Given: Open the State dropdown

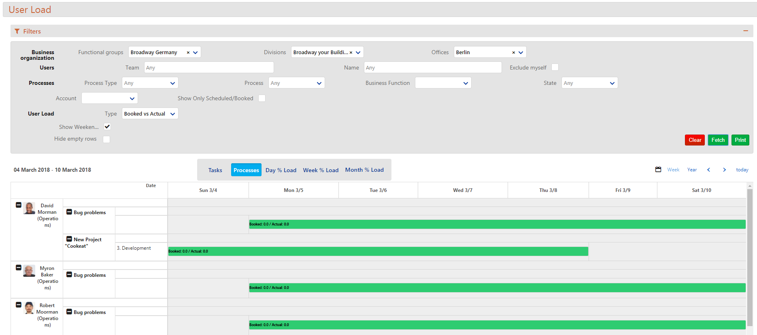Looking at the screenshot, I should point(589,83).
